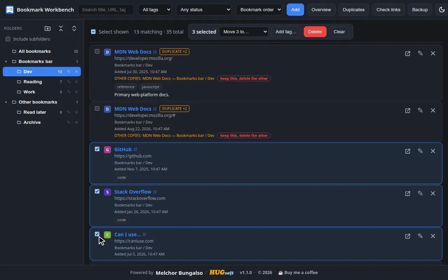Delete the Archive folder X icon

[x=76, y=122]
